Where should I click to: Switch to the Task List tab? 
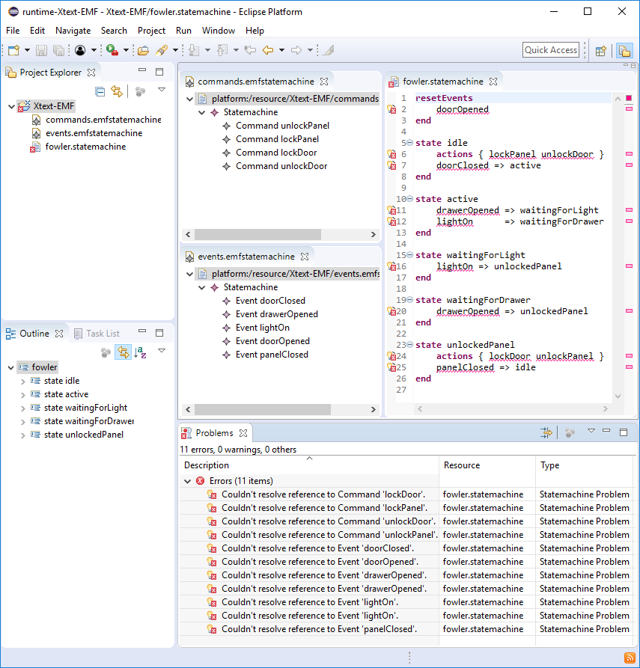[x=97, y=334]
